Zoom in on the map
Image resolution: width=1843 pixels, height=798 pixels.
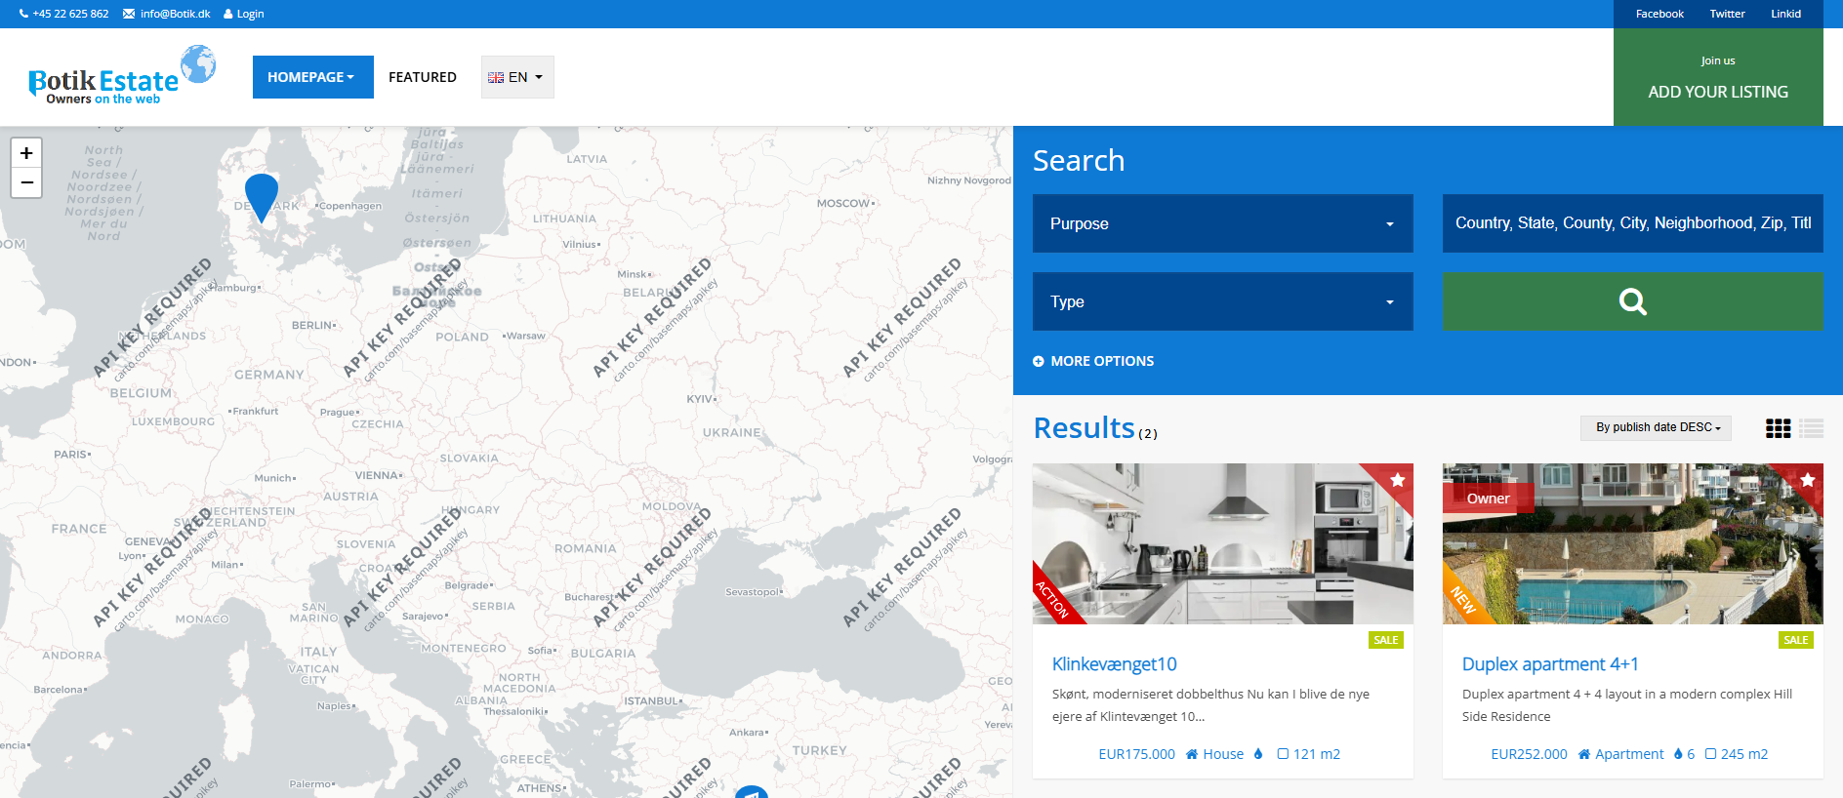click(26, 153)
